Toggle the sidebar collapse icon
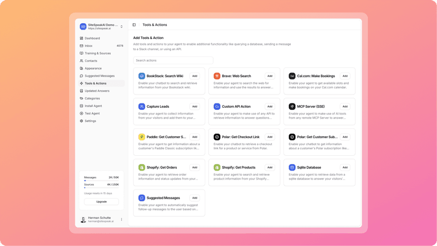 134,25
